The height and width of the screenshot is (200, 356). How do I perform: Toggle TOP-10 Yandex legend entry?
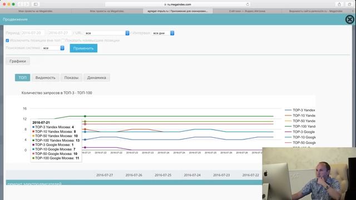pyautogui.click(x=300, y=116)
